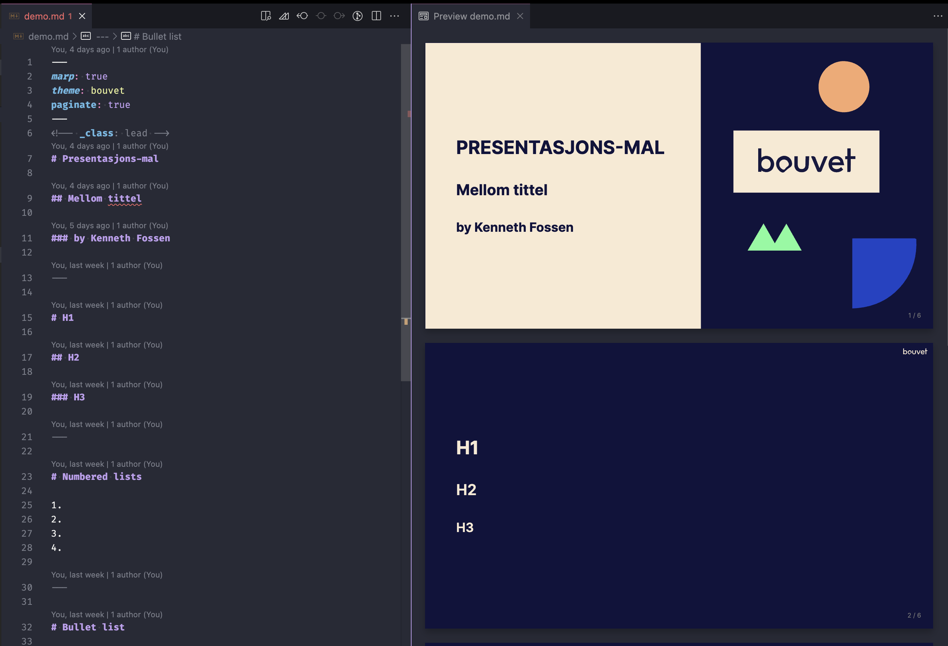Screen dimensions: 948x646
Task: Open the code lens above '# H1'
Action: (x=107, y=305)
